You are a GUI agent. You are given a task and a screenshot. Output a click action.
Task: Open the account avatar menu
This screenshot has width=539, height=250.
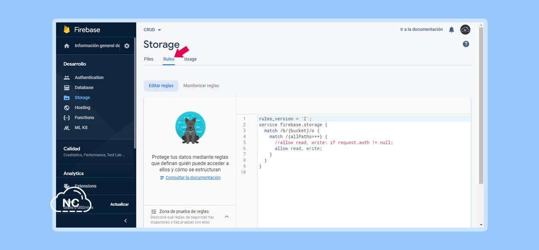click(x=465, y=30)
